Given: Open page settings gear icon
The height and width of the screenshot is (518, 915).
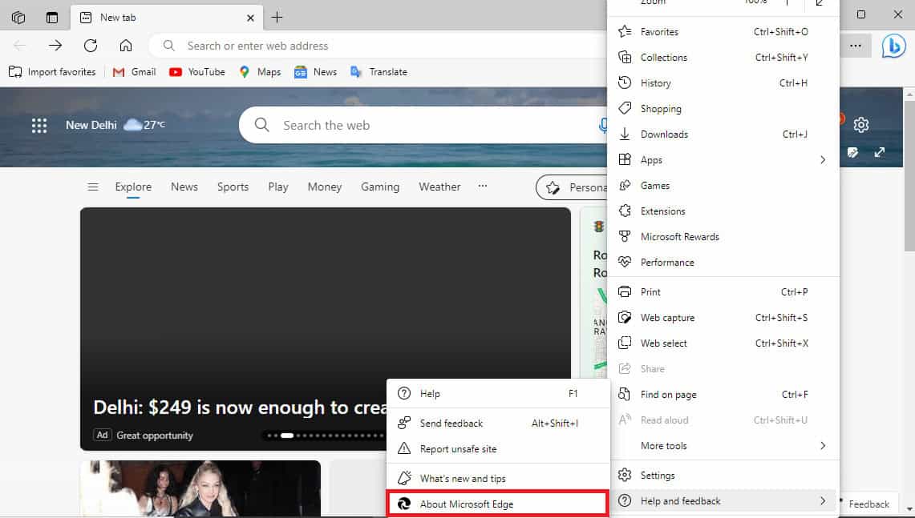Looking at the screenshot, I should point(861,124).
